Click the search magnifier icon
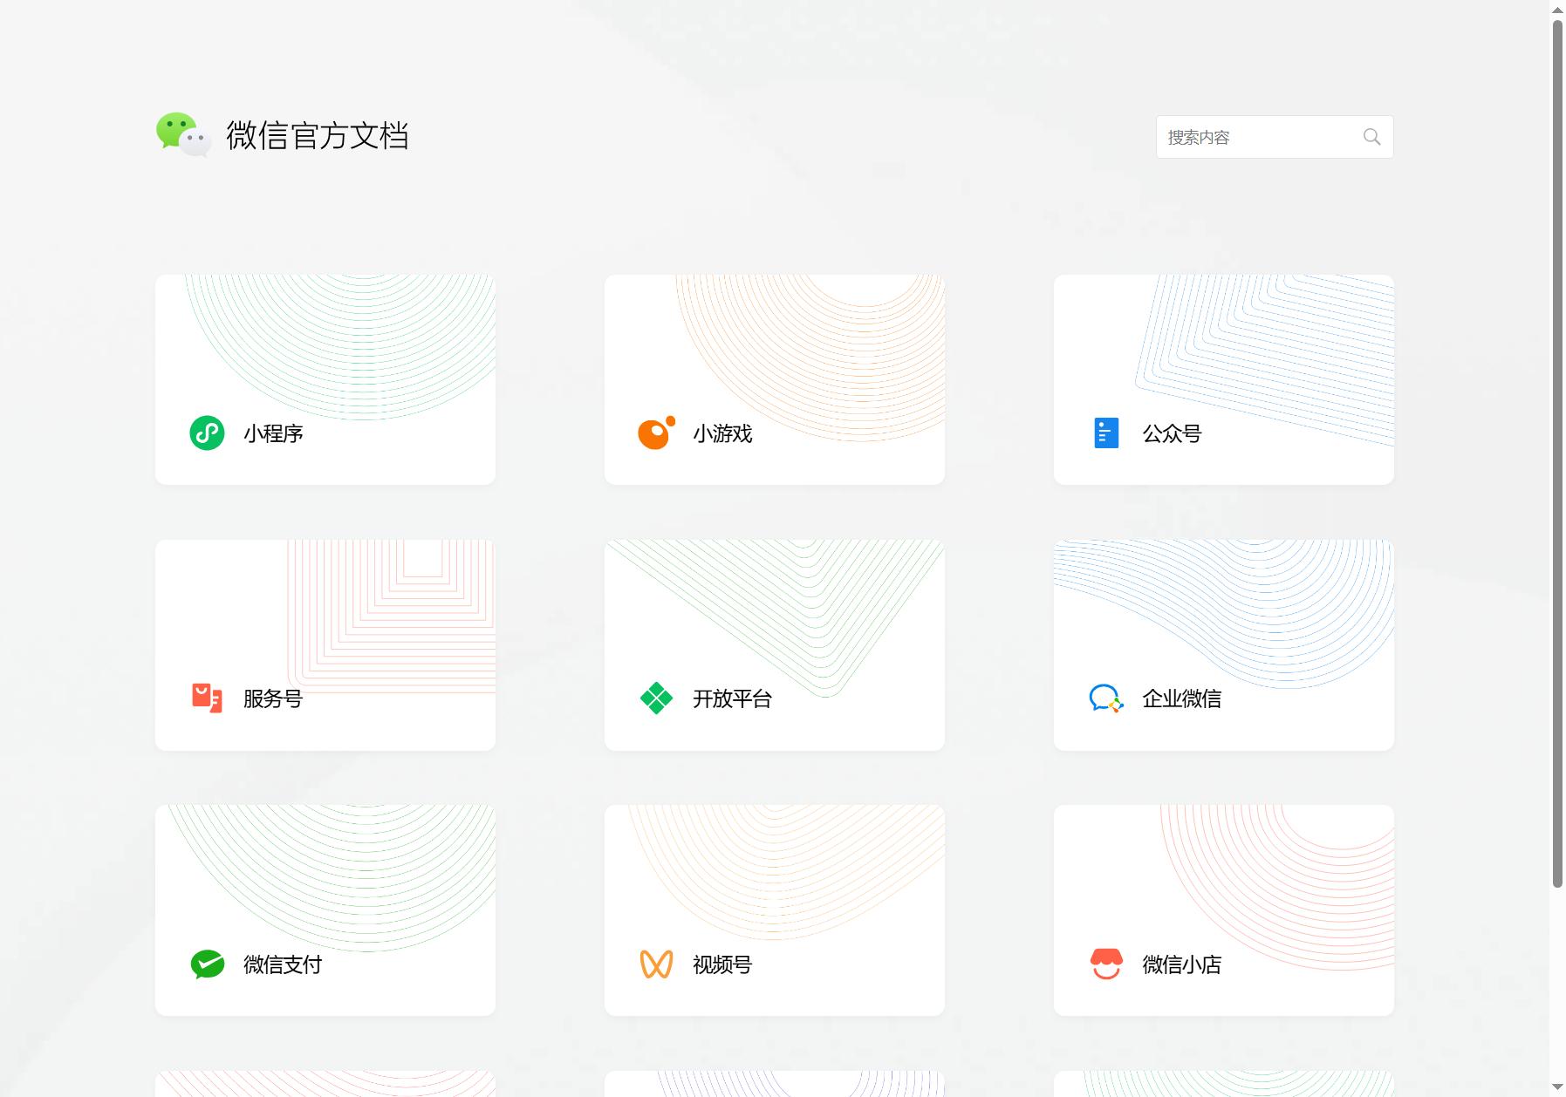 click(x=1371, y=137)
